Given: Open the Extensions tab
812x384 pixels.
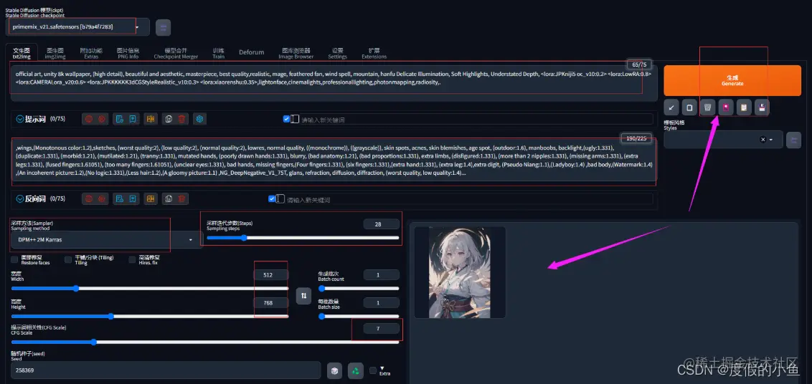Looking at the screenshot, I should tap(374, 53).
